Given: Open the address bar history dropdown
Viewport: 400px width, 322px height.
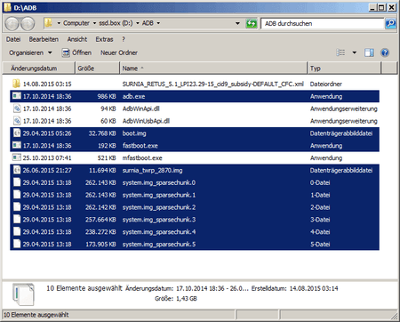Looking at the screenshot, I should point(237,23).
